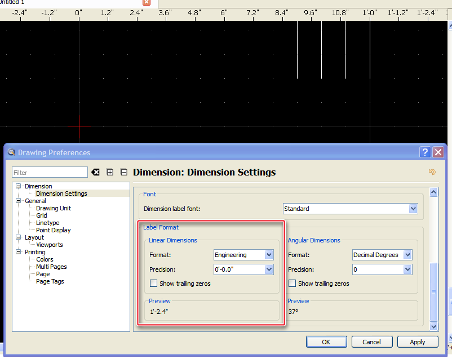This screenshot has height=360, width=452.
Task: Collapse the Printing tree node
Action: [19, 253]
